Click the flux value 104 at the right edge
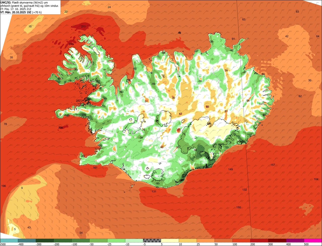Screen dimensions: 322x246 316,179
